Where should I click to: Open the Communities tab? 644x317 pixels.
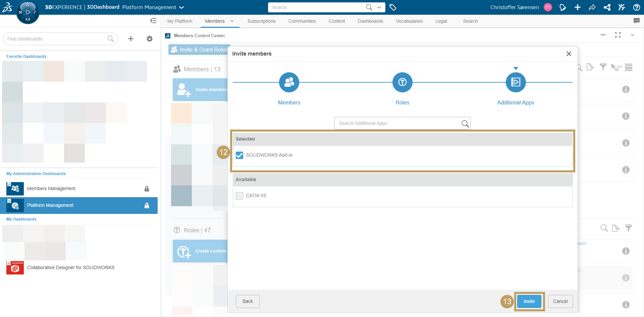[x=302, y=21]
